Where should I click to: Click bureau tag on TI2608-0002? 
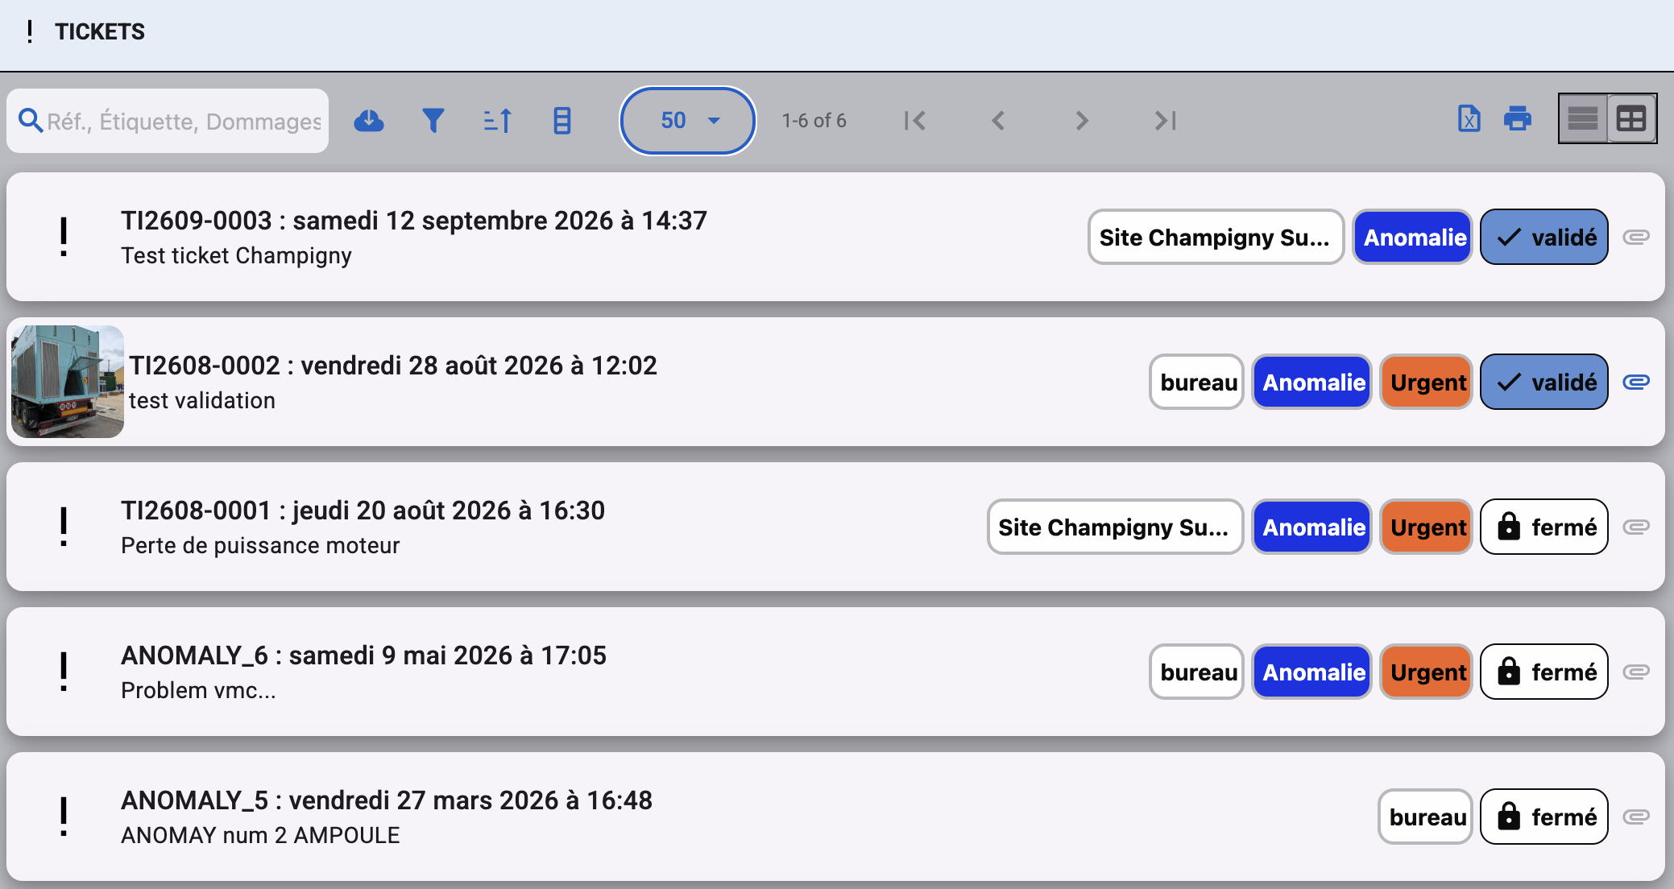point(1197,382)
